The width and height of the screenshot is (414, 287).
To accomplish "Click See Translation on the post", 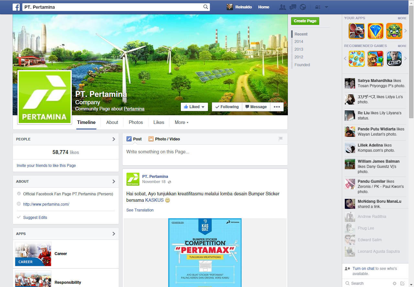I will click(x=140, y=210).
